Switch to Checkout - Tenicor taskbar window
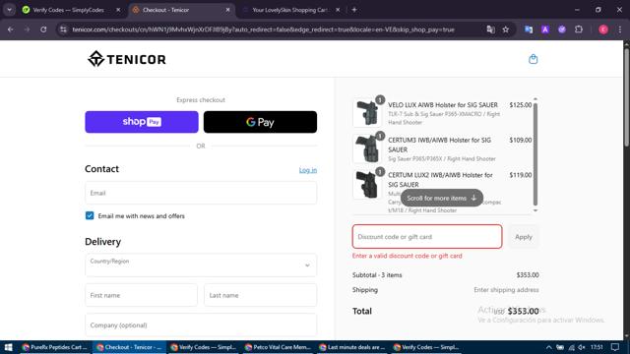The width and height of the screenshot is (630, 354). point(129,347)
